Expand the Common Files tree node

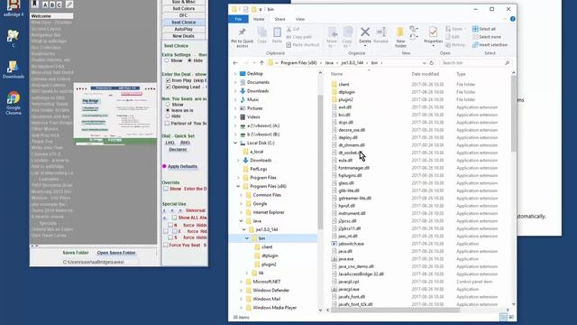point(242,195)
